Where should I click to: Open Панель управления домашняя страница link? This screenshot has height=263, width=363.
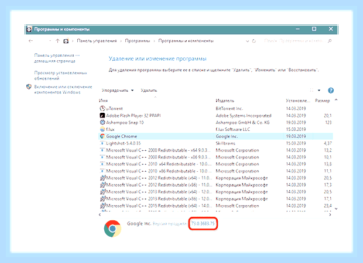tap(57, 58)
